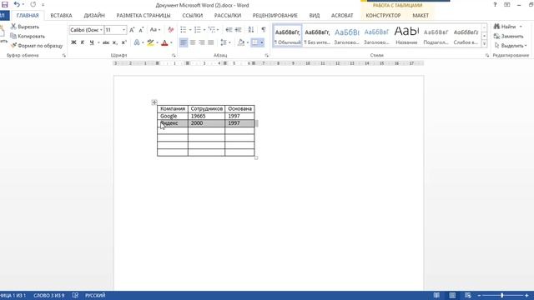Cut selection with Вырезать

click(25, 27)
